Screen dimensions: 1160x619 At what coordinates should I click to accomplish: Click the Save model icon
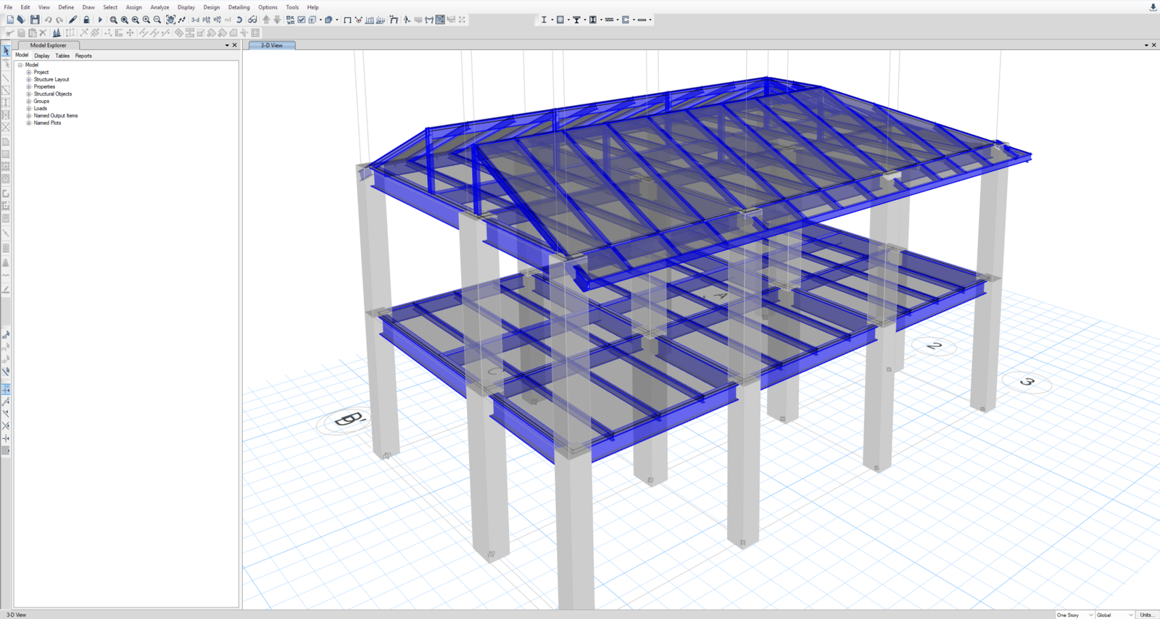coord(34,20)
